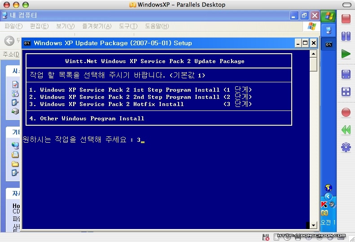Minimize the My Computer window
The width and height of the screenshot is (355, 242).
tap(294, 16)
